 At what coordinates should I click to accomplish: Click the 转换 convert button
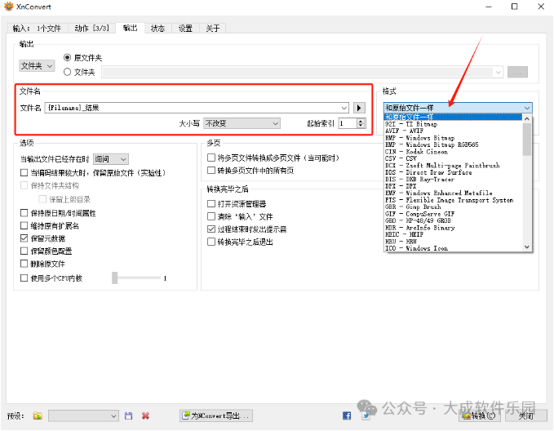click(481, 416)
